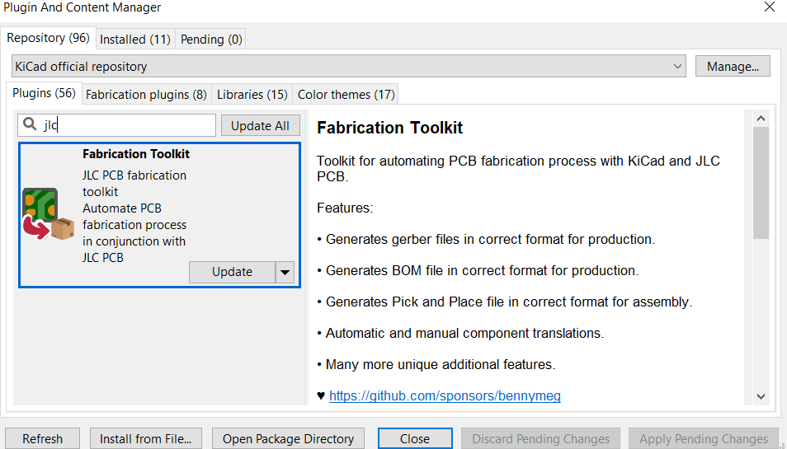This screenshot has height=449, width=787.
Task: Click the Manage... button
Action: pos(733,66)
